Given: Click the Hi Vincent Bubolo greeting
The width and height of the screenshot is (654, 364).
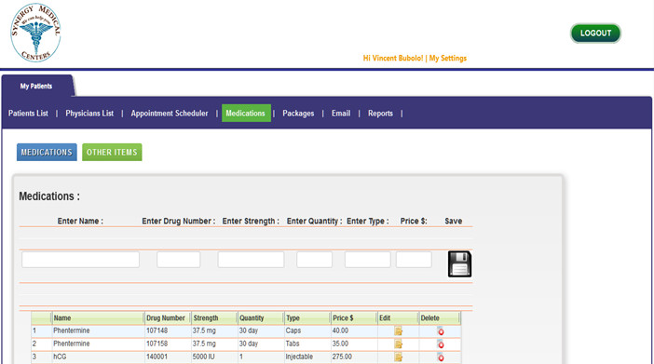Looking at the screenshot, I should pyautogui.click(x=393, y=58).
